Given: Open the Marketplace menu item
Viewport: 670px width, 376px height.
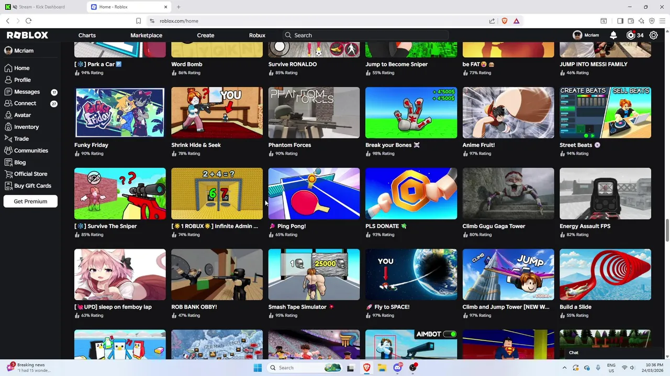Looking at the screenshot, I should (x=146, y=35).
